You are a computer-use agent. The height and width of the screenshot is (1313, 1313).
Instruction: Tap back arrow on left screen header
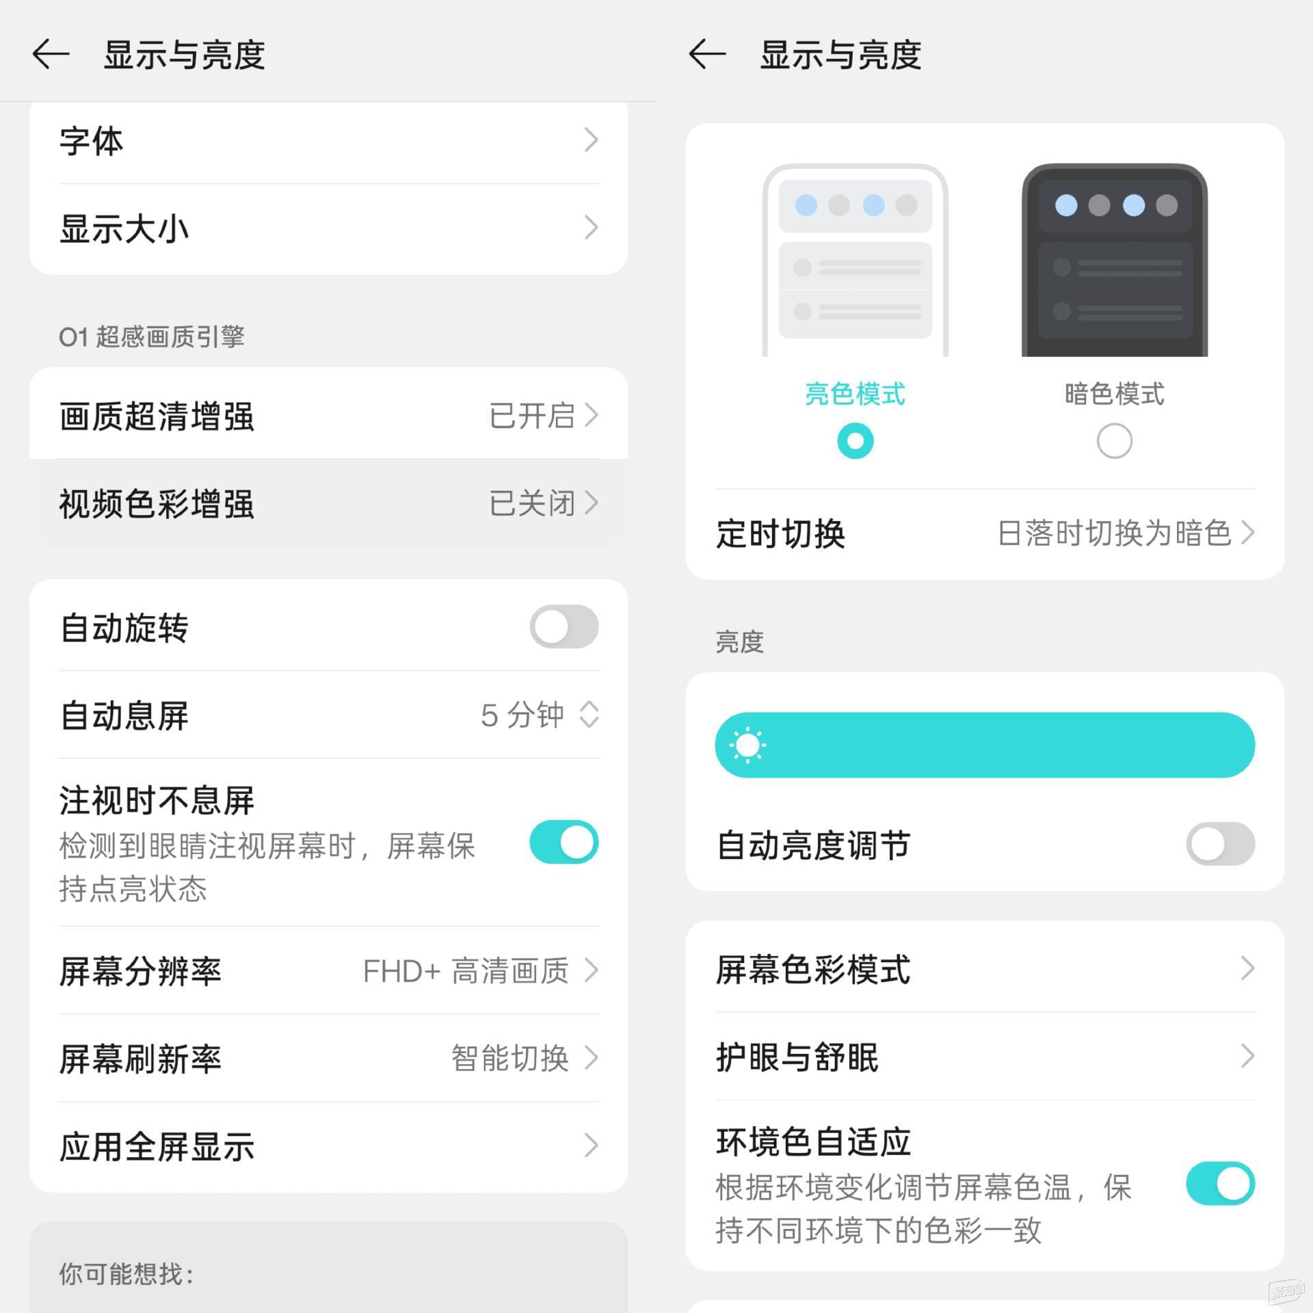coord(51,54)
